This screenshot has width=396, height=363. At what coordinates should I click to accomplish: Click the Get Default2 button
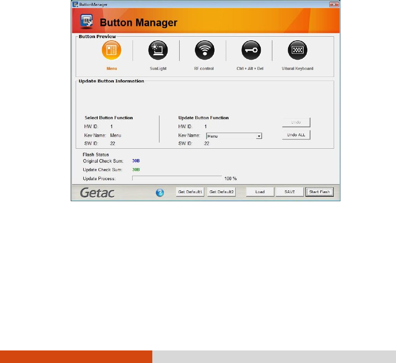tap(221, 192)
